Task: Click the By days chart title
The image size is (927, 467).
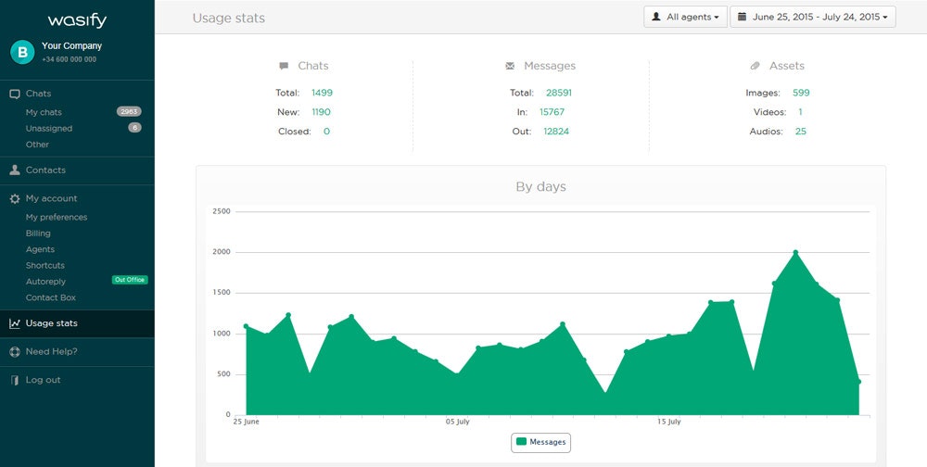Action: 541,187
